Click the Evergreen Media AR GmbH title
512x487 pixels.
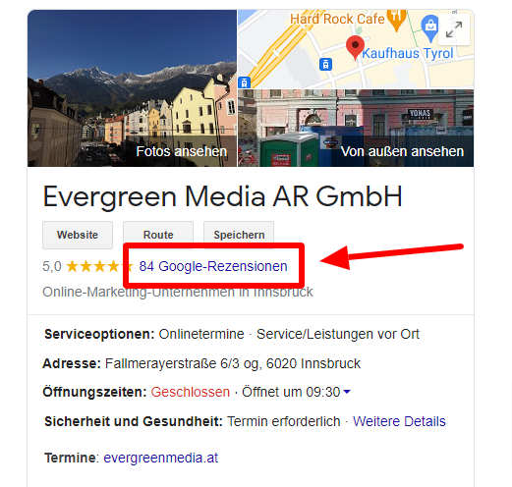222,196
